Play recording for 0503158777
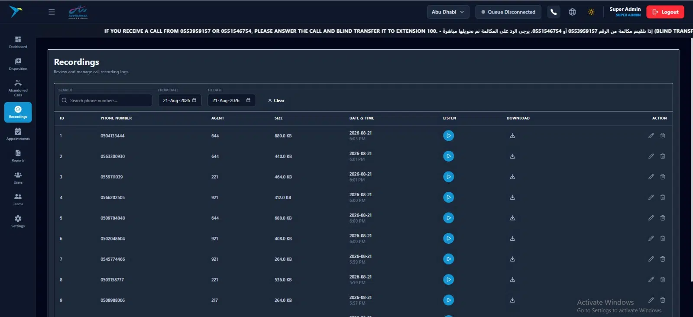Screen dimensions: 693x317 pyautogui.click(x=448, y=279)
